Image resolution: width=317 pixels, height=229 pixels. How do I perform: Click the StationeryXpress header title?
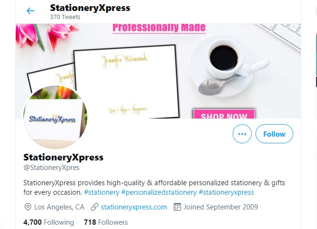pos(90,8)
